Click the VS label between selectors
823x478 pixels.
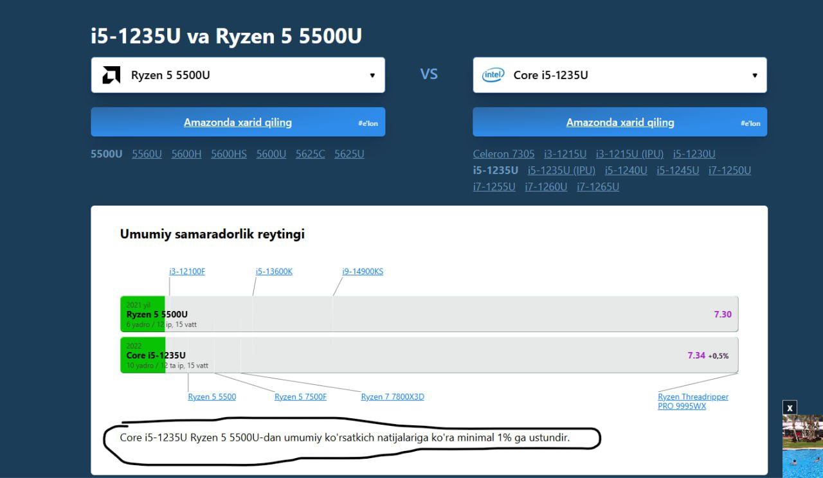[x=429, y=75]
